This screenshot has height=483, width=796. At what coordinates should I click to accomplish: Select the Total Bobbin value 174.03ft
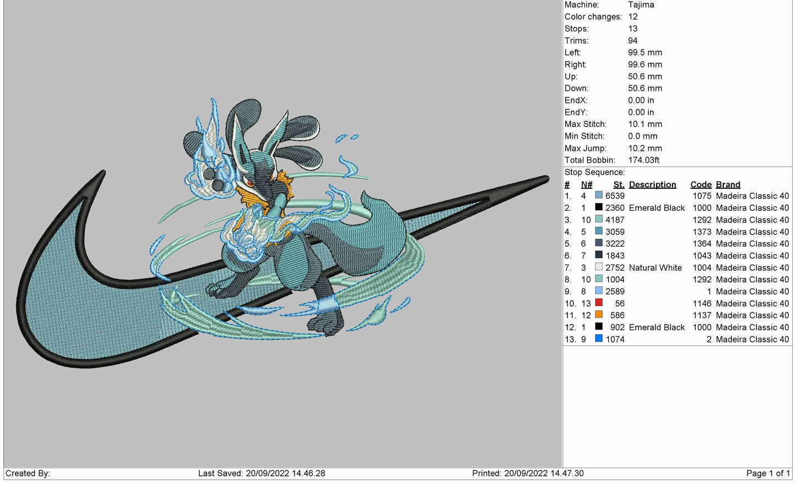click(x=643, y=160)
